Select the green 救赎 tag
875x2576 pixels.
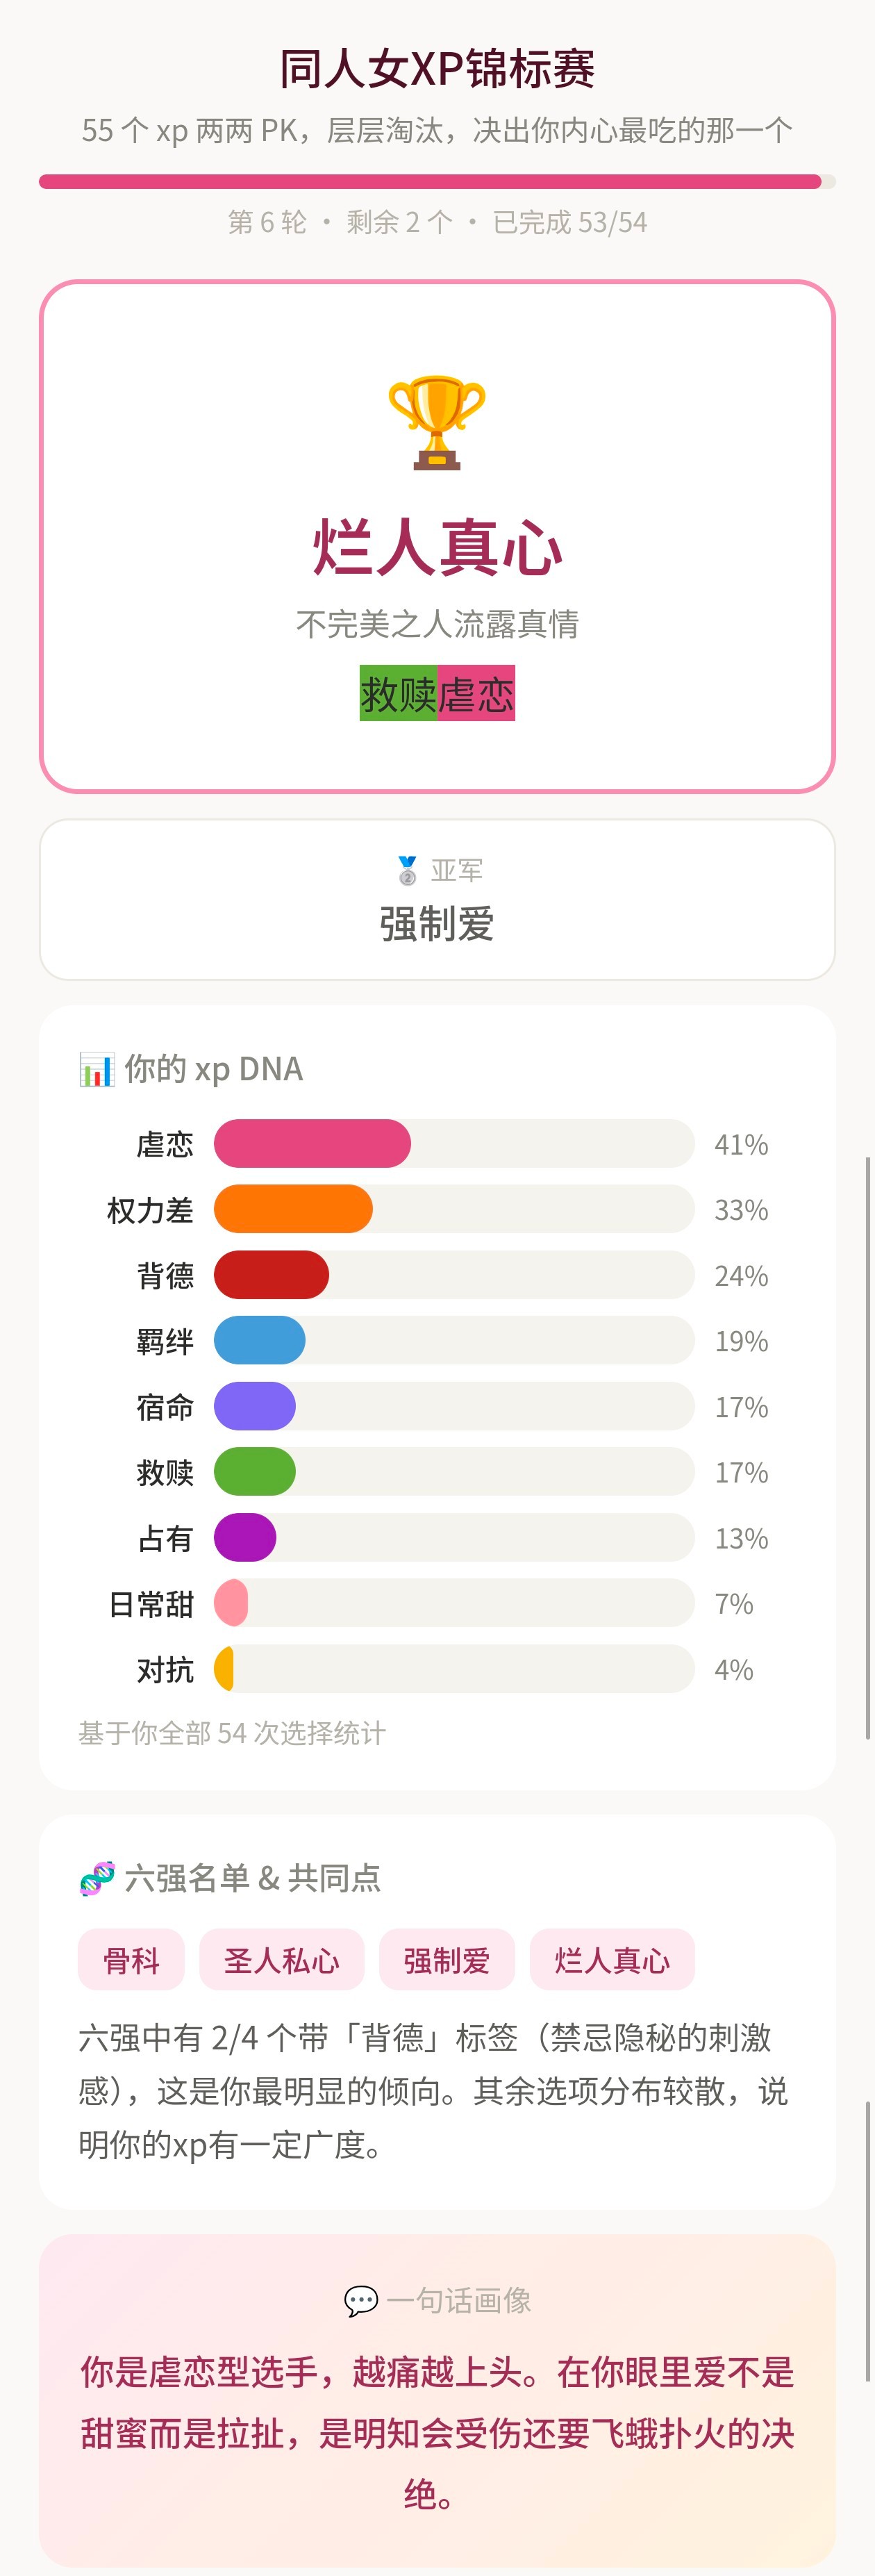point(398,693)
